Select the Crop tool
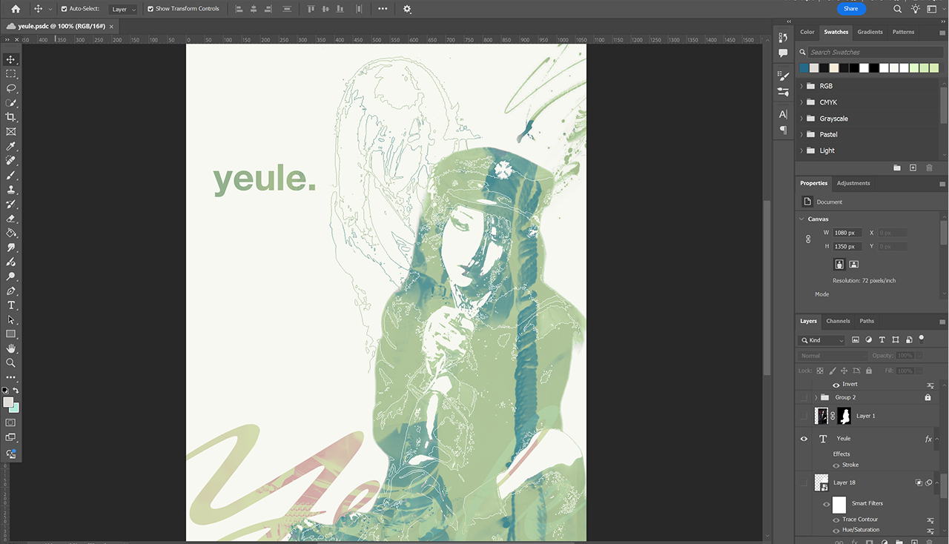 pos(11,117)
